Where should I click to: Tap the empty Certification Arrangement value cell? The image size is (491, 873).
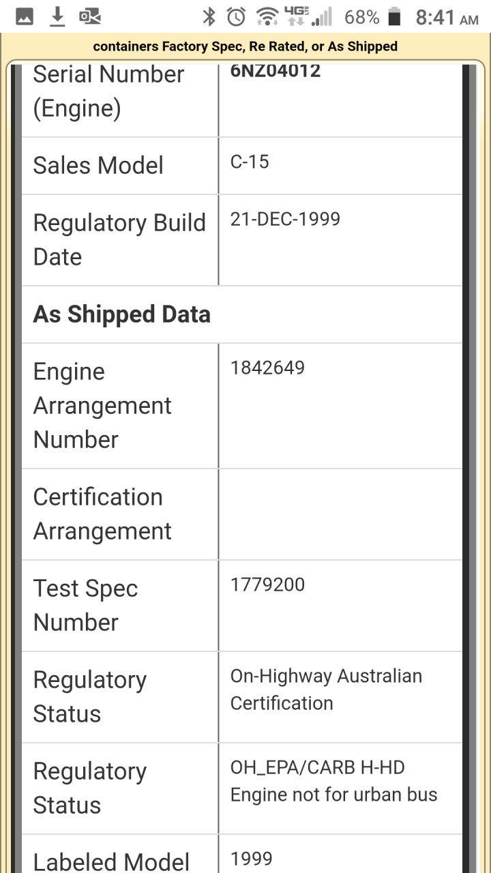pos(340,514)
